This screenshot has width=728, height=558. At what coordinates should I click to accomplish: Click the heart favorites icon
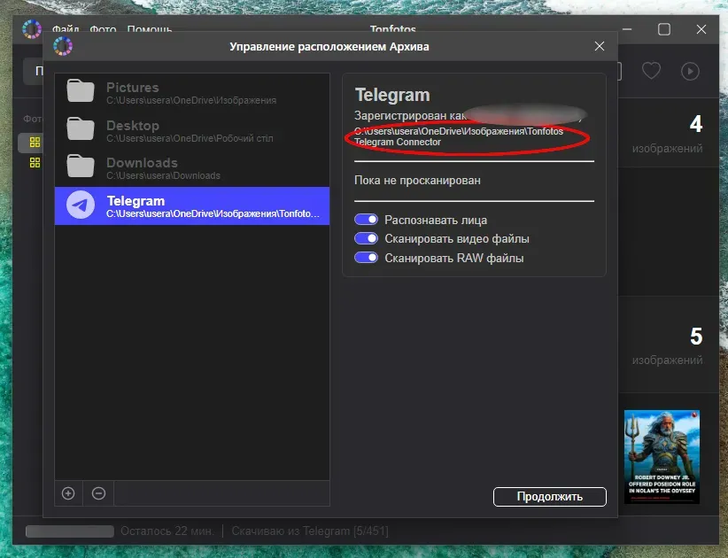pyautogui.click(x=651, y=72)
